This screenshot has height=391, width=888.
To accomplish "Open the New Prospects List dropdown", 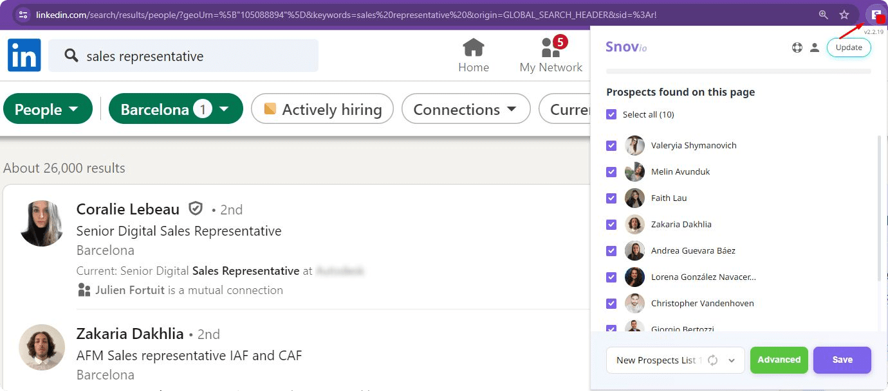I will tap(732, 361).
